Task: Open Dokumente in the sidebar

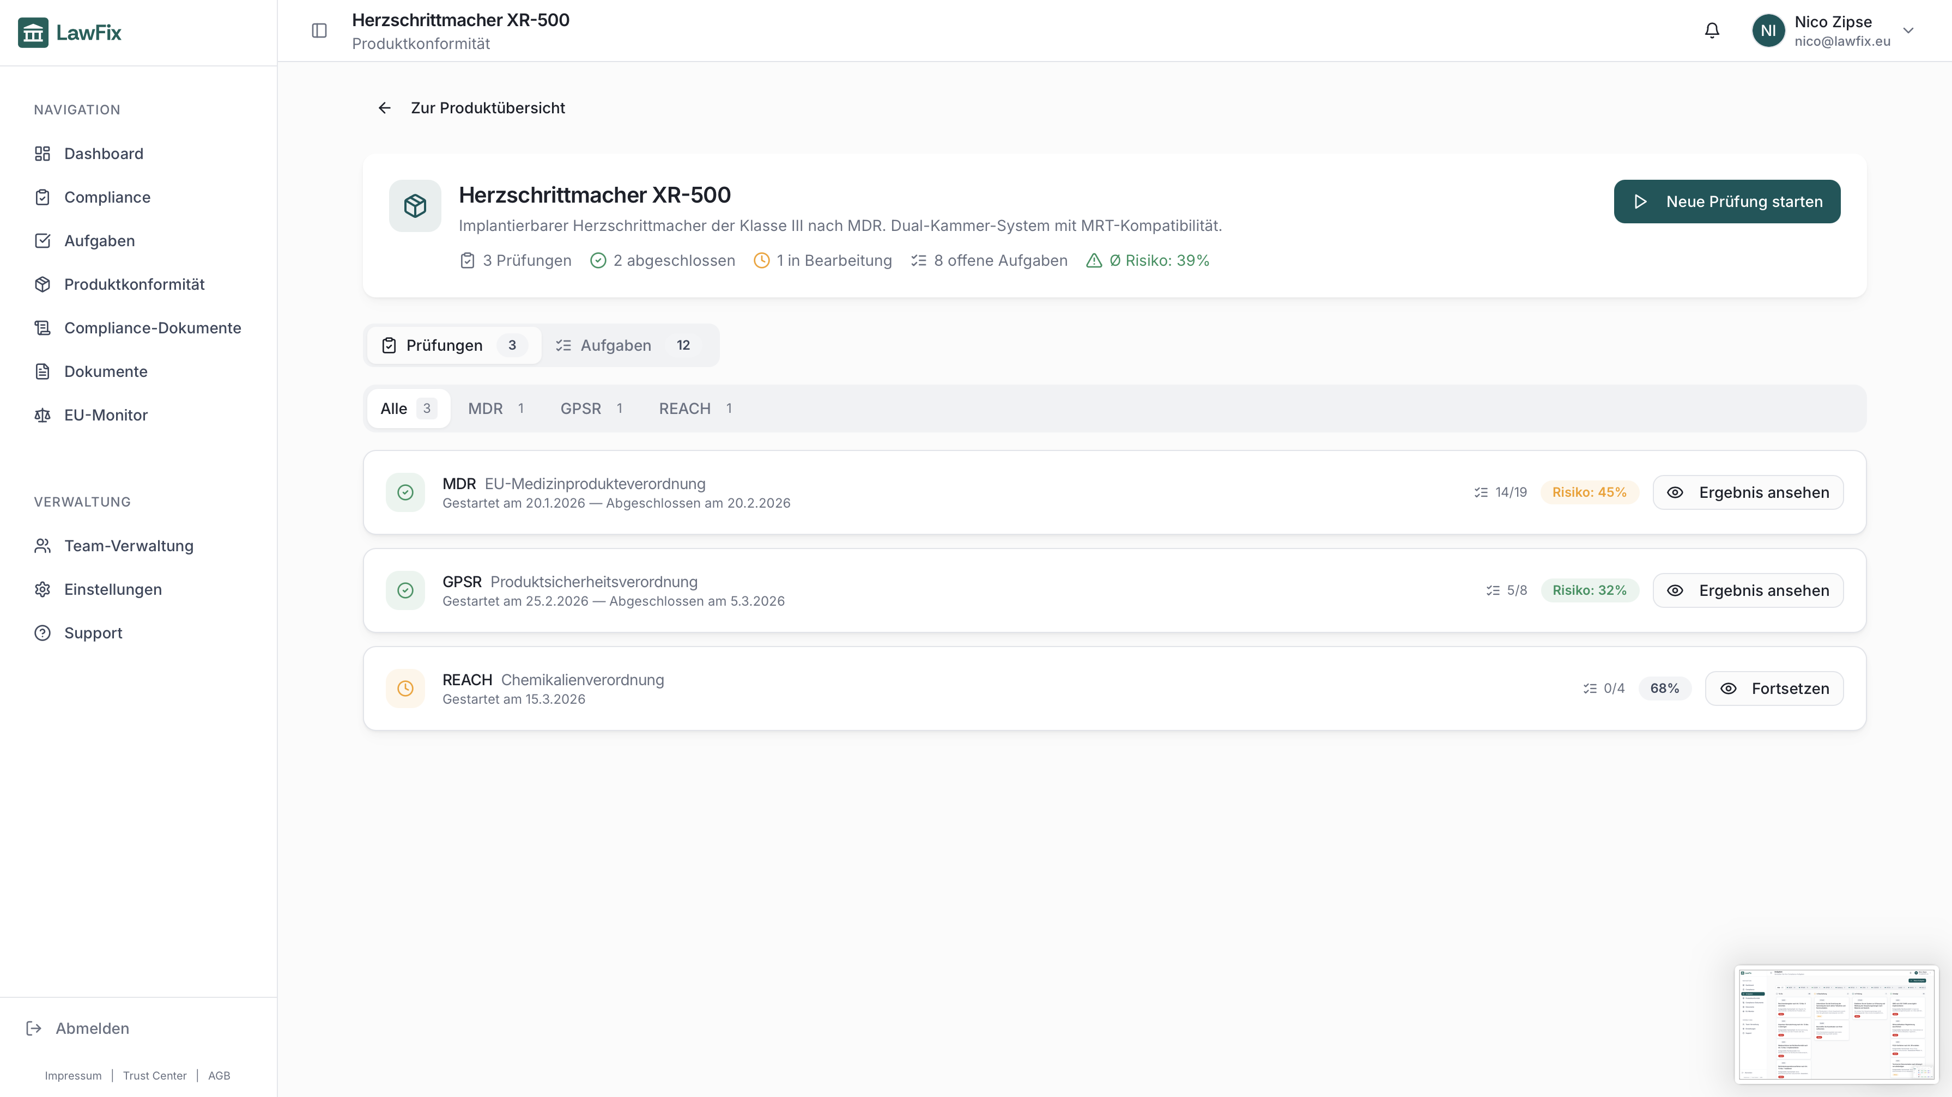Action: point(138,371)
